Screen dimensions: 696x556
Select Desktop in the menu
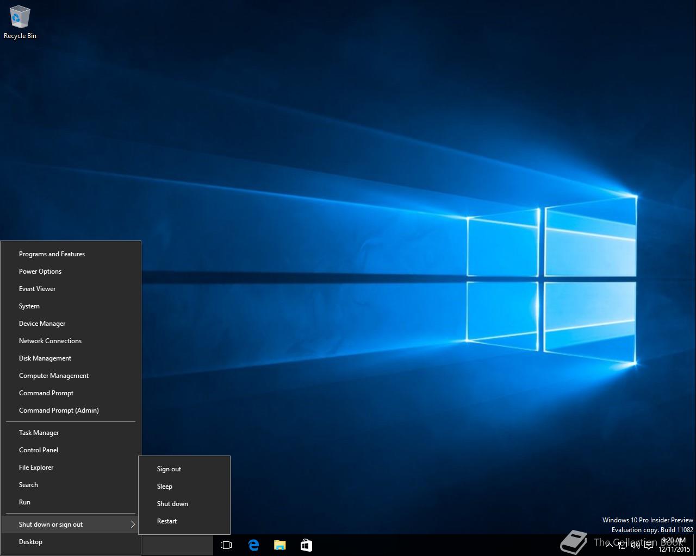71,542
